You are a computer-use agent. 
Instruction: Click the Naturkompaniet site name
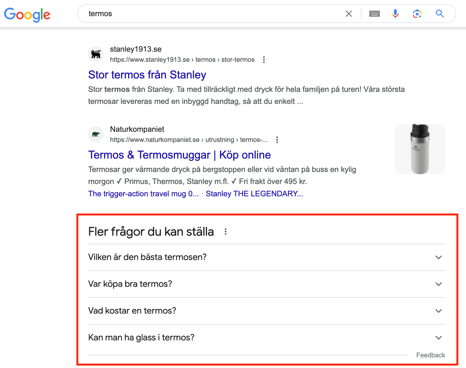[137, 129]
